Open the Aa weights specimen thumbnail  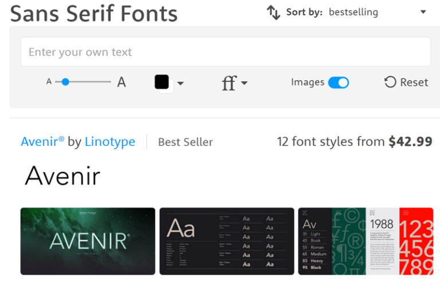pyautogui.click(x=226, y=241)
